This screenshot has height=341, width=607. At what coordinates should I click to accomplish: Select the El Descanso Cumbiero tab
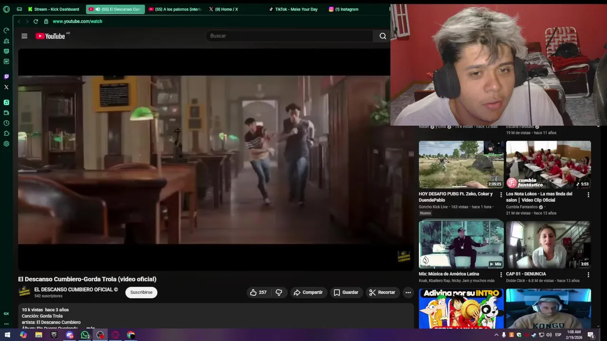(115, 9)
